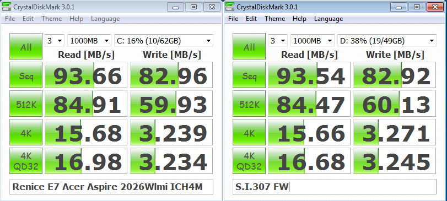Open Help menu in right window
This screenshot has height=201, width=447.
[x=299, y=19]
